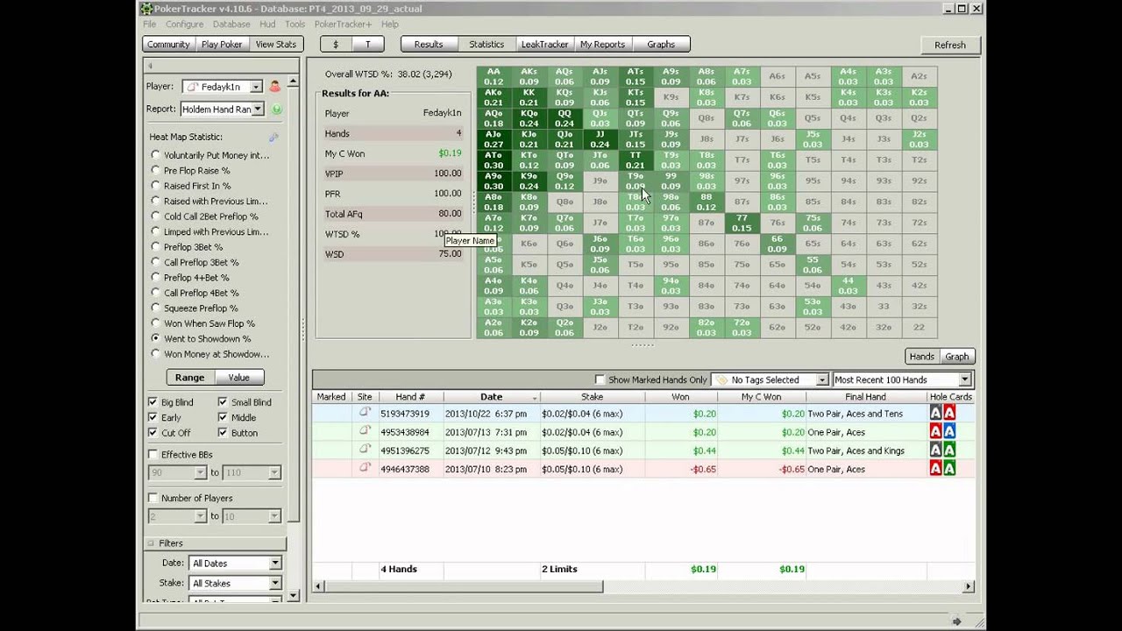Open the Player dropdown showing Fedayk1n
This screenshot has width=1122, height=631.
tap(223, 87)
